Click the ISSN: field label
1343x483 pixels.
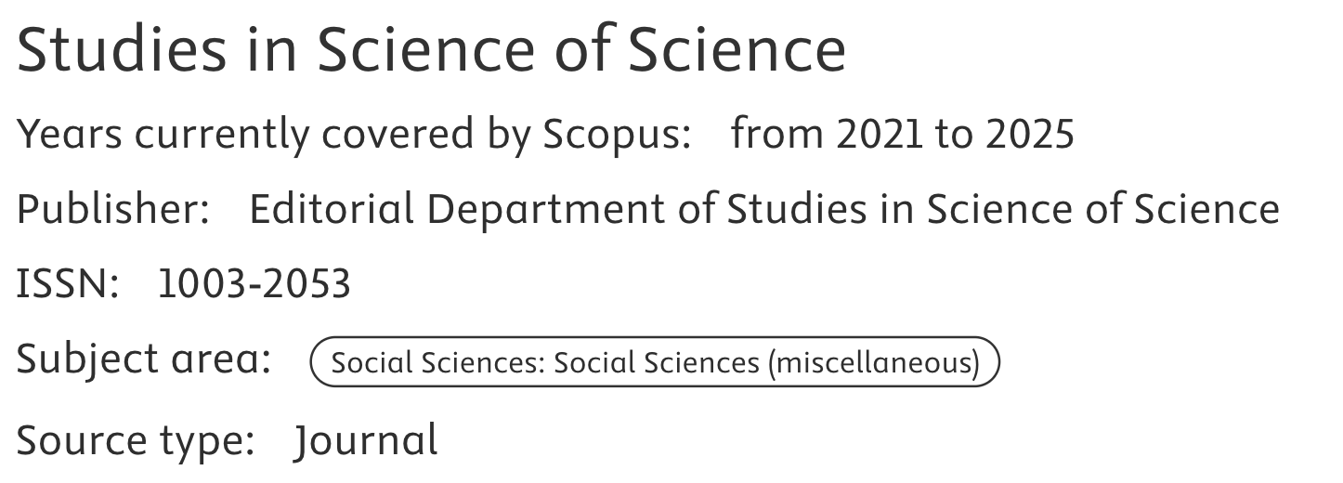coord(68,283)
